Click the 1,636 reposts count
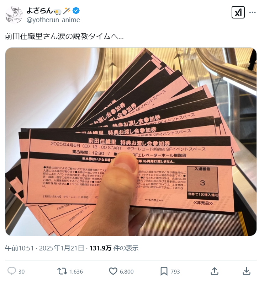 pos(76,272)
